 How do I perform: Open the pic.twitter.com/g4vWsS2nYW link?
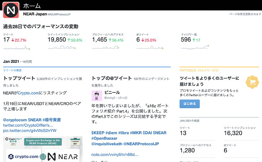[30, 131]
